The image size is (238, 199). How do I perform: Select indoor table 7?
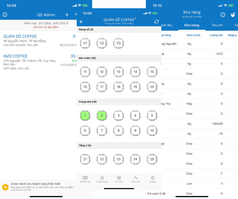[x=102, y=131]
